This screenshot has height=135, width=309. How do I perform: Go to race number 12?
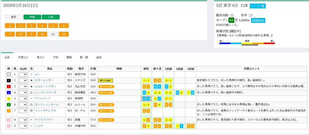(x=64, y=34)
